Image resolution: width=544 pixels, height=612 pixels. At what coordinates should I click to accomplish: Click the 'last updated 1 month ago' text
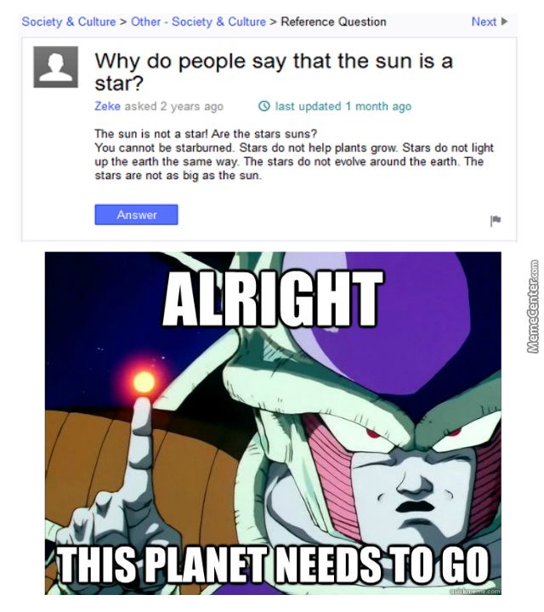pyautogui.click(x=343, y=106)
